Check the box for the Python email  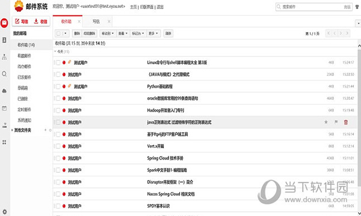58,86
